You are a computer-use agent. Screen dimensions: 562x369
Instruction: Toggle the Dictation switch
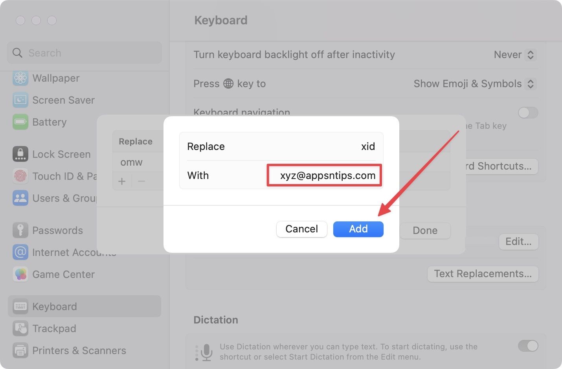tap(528, 346)
